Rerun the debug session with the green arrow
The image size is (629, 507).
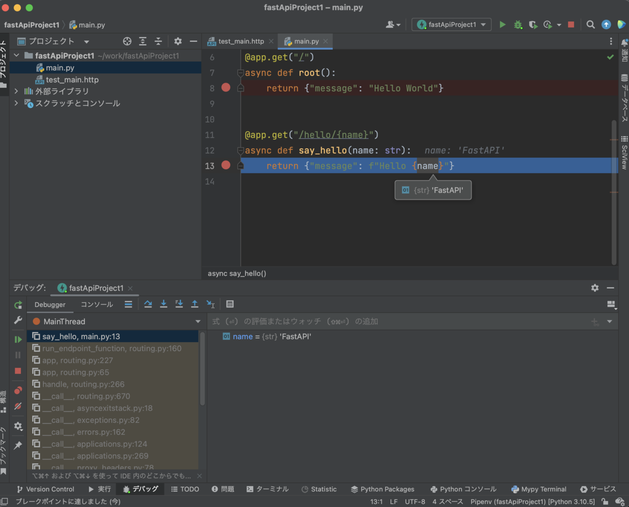click(x=18, y=305)
